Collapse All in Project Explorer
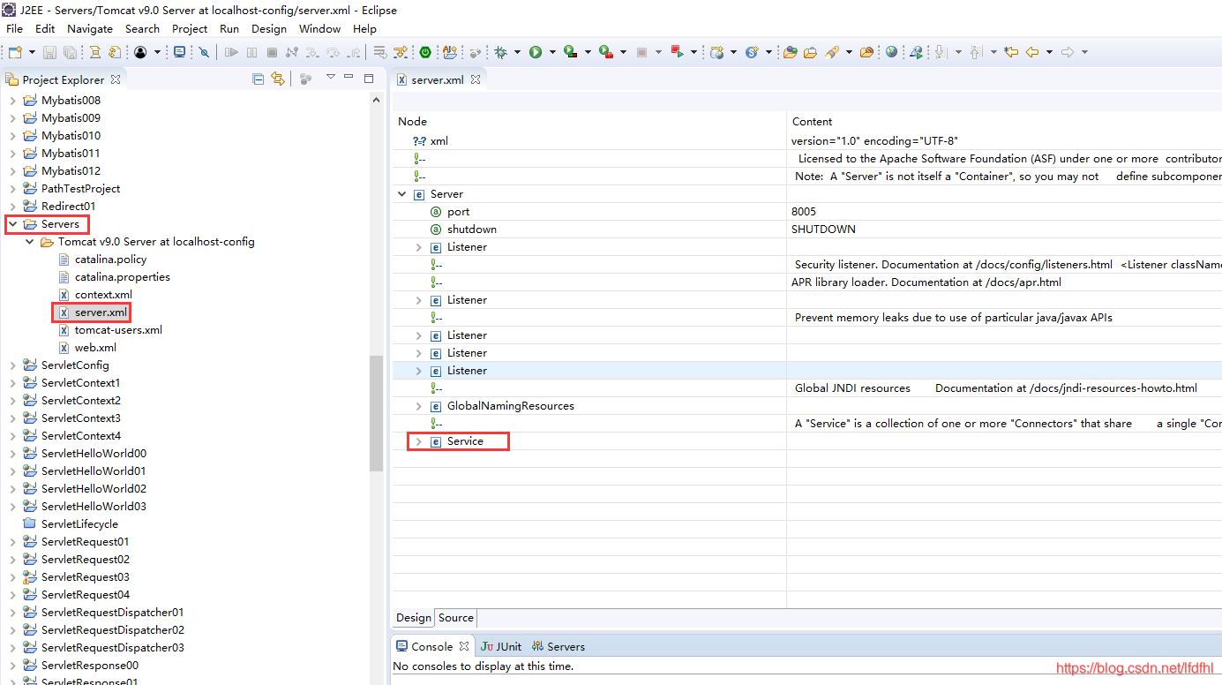 click(x=258, y=79)
